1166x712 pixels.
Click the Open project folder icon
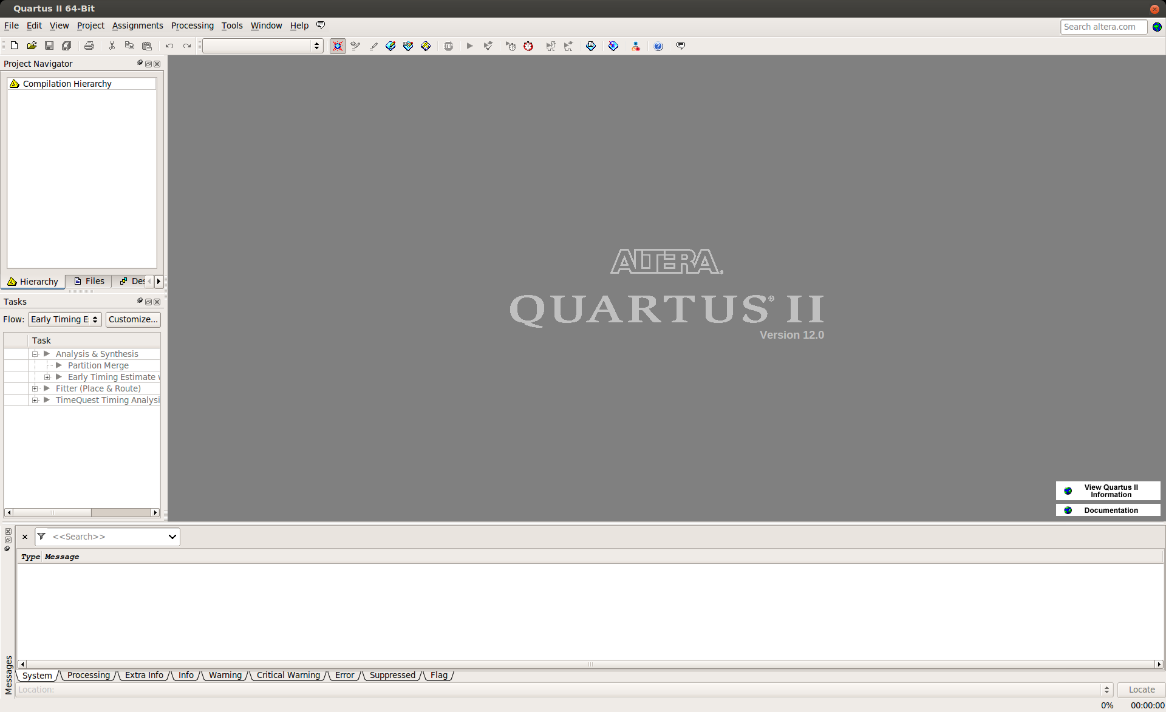[x=32, y=46]
